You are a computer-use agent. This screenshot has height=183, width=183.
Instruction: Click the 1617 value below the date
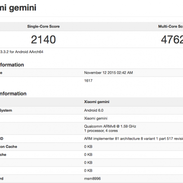pos(88,81)
